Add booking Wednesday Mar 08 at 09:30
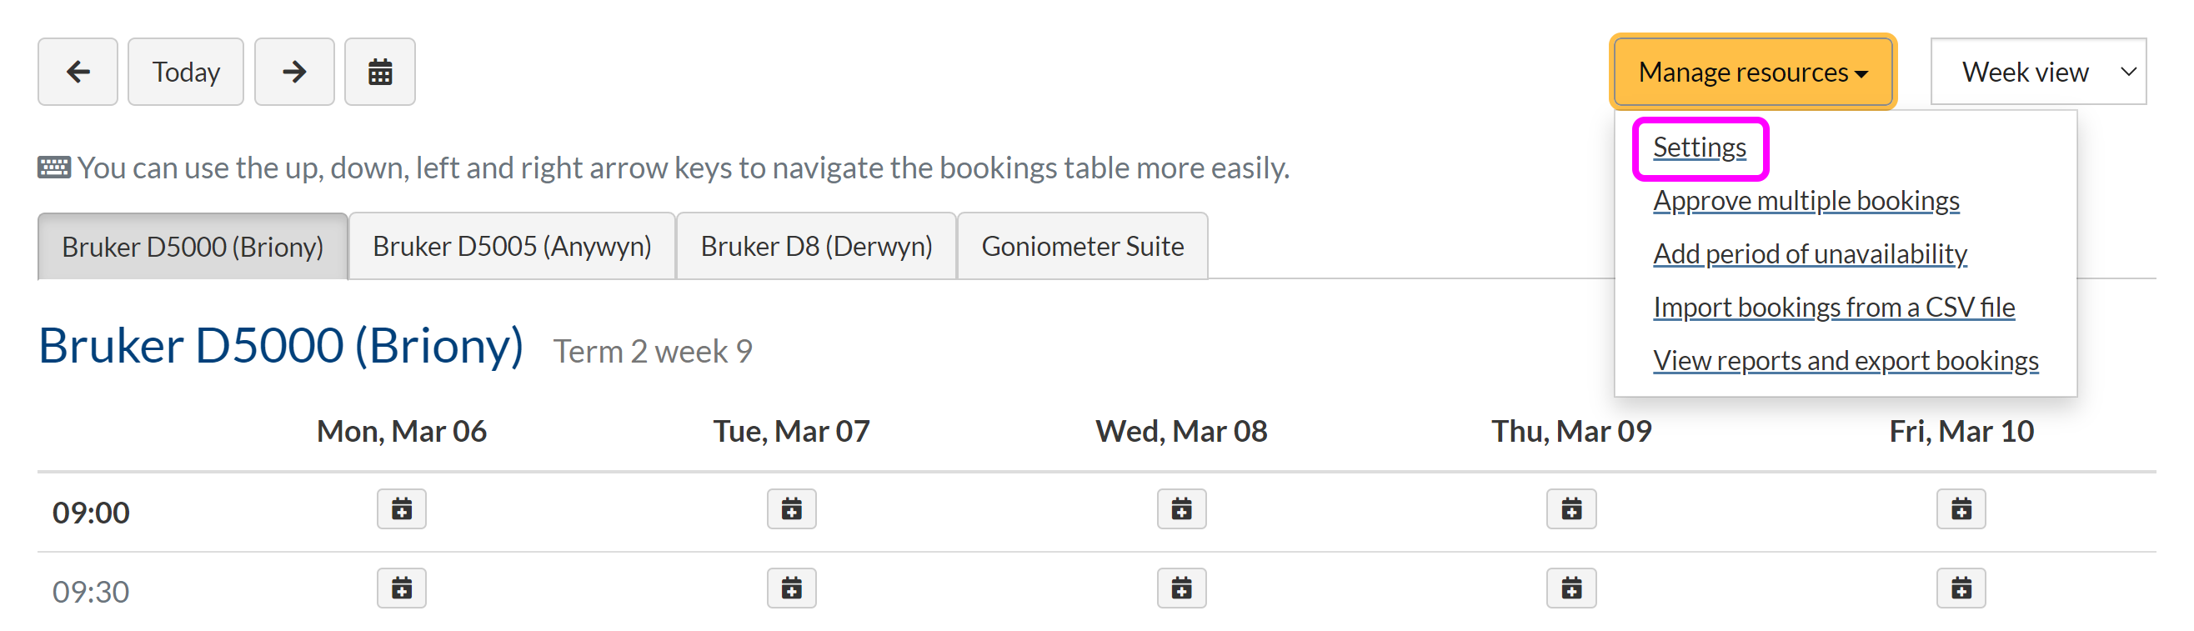The image size is (2194, 631). click(x=1181, y=588)
